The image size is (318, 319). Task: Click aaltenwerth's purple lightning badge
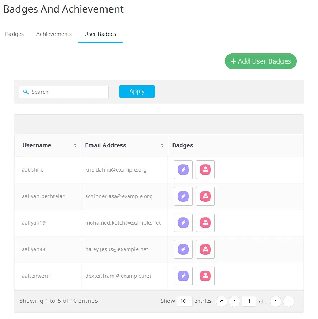point(183,276)
